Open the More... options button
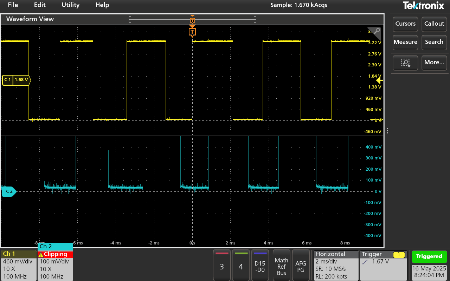 (434, 63)
